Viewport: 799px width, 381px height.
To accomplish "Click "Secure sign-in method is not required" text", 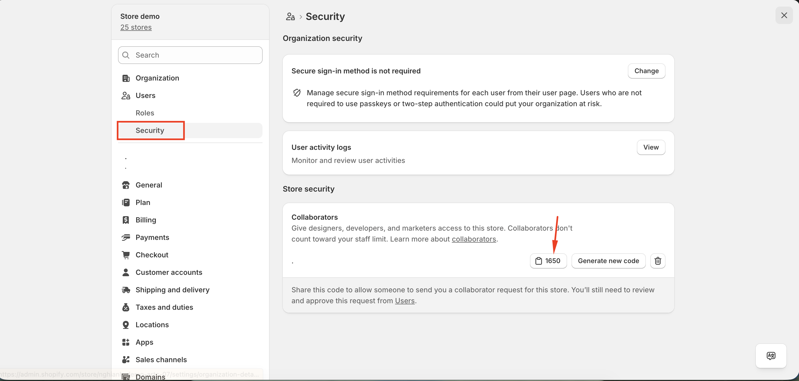I will tap(356, 71).
